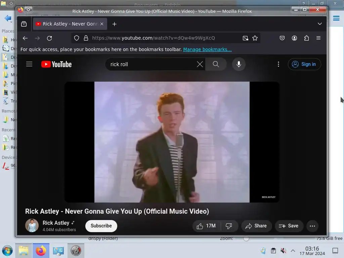Start voice search with microphone
Viewport: 344px width, 258px height.
(239, 64)
